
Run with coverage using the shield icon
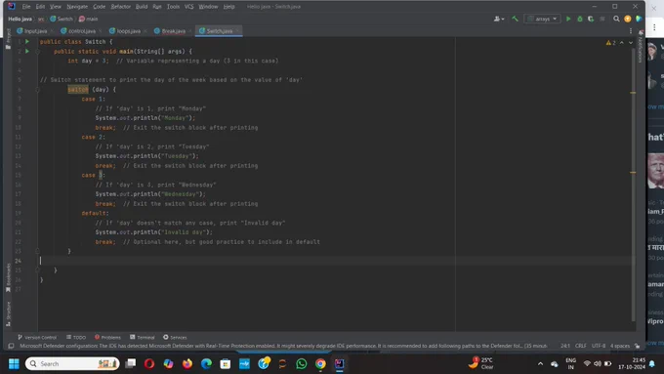(591, 19)
